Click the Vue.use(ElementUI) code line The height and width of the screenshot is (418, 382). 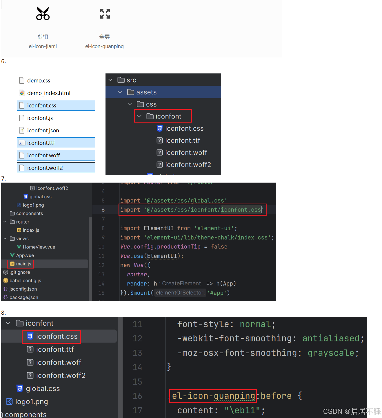(x=152, y=256)
